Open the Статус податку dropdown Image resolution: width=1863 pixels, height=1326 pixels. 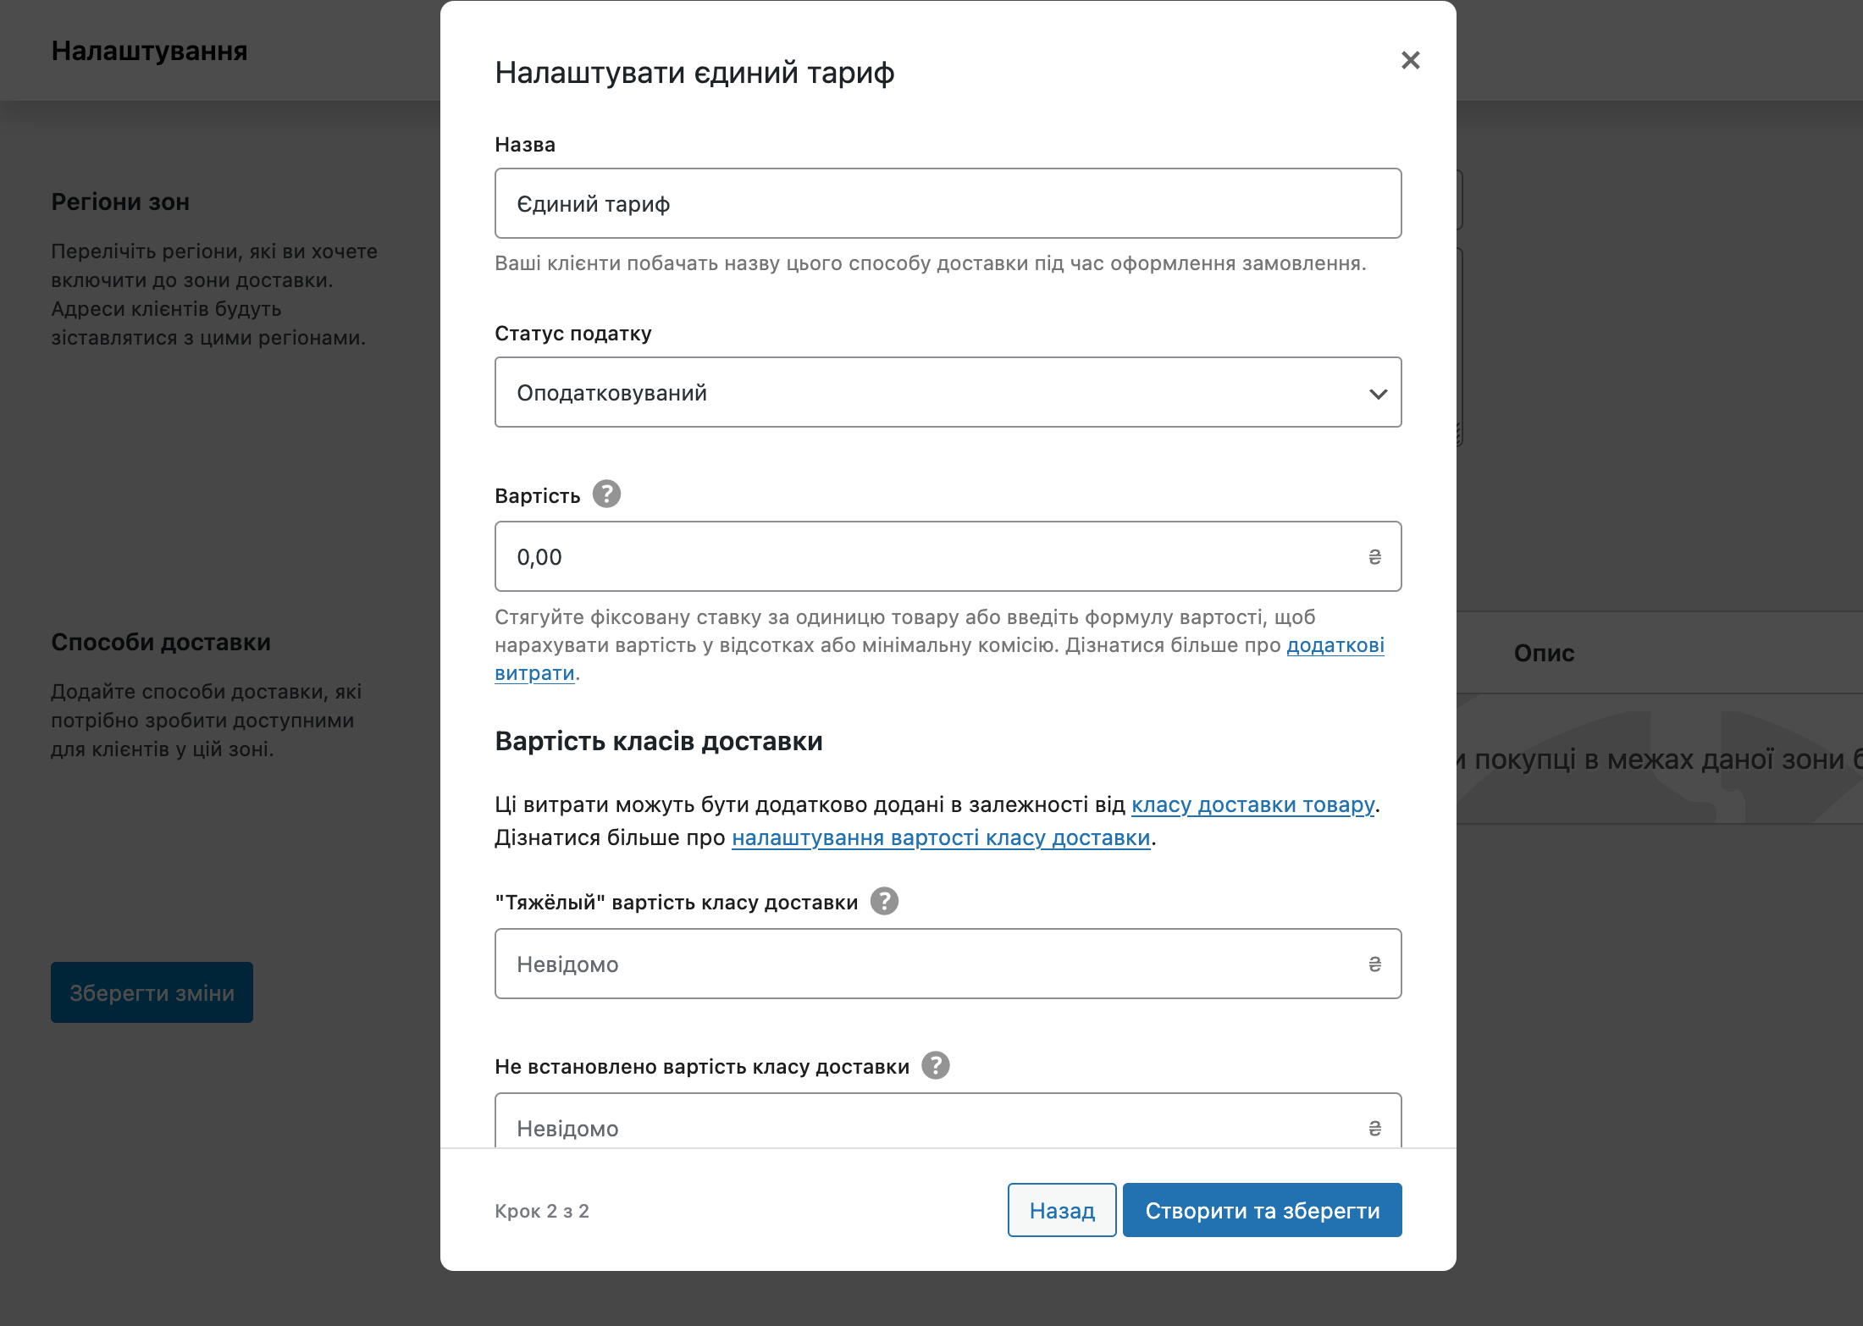tap(948, 392)
